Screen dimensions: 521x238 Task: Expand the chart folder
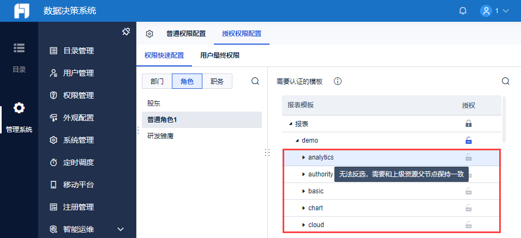(303, 208)
